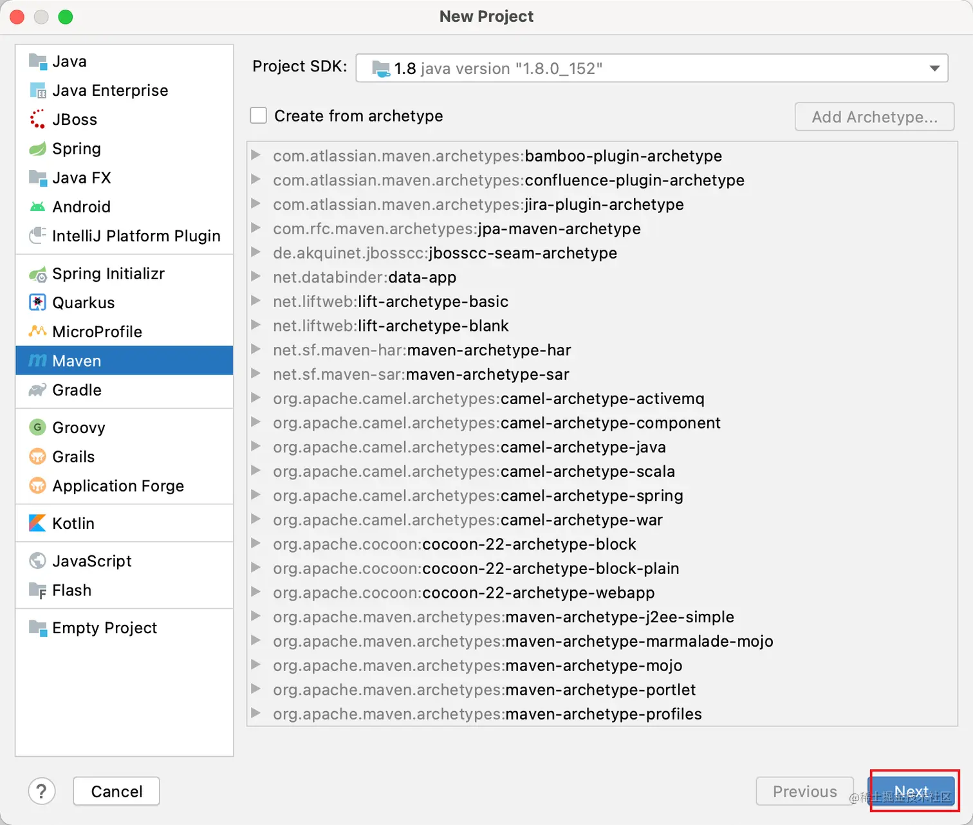Select Kotlin project category
The height and width of the screenshot is (825, 973).
124,523
